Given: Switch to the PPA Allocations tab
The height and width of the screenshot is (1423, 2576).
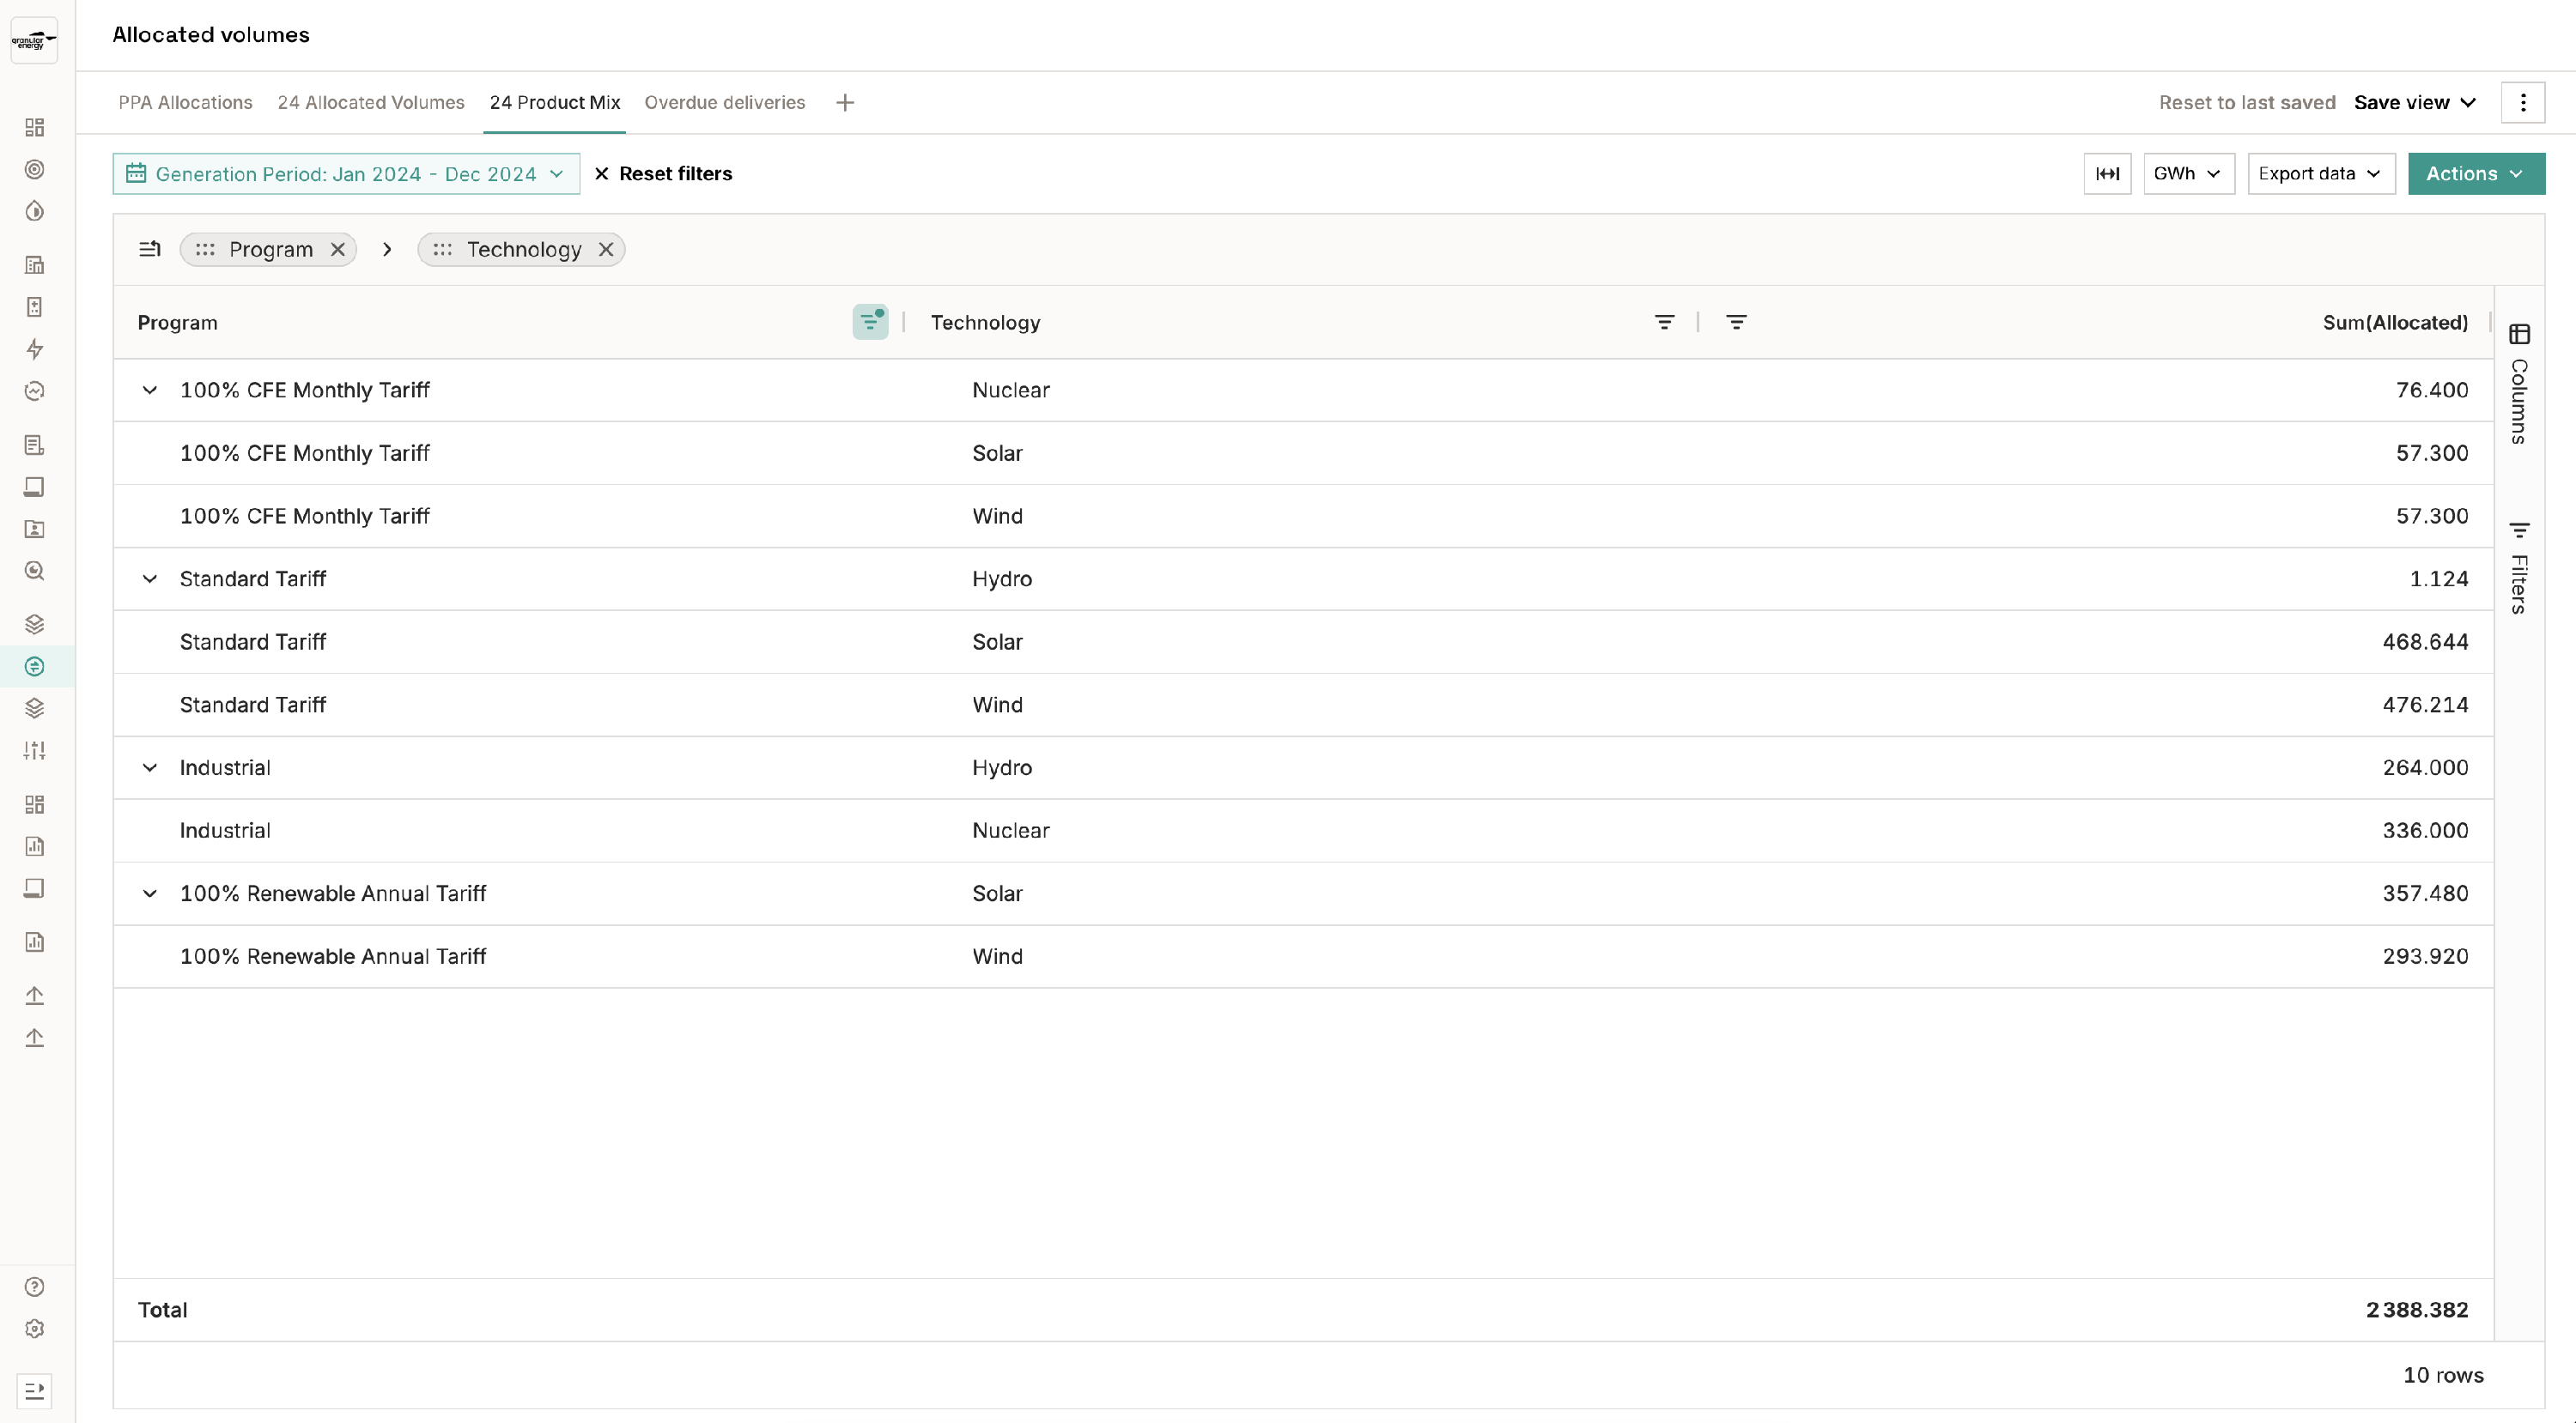Looking at the screenshot, I should click(185, 103).
